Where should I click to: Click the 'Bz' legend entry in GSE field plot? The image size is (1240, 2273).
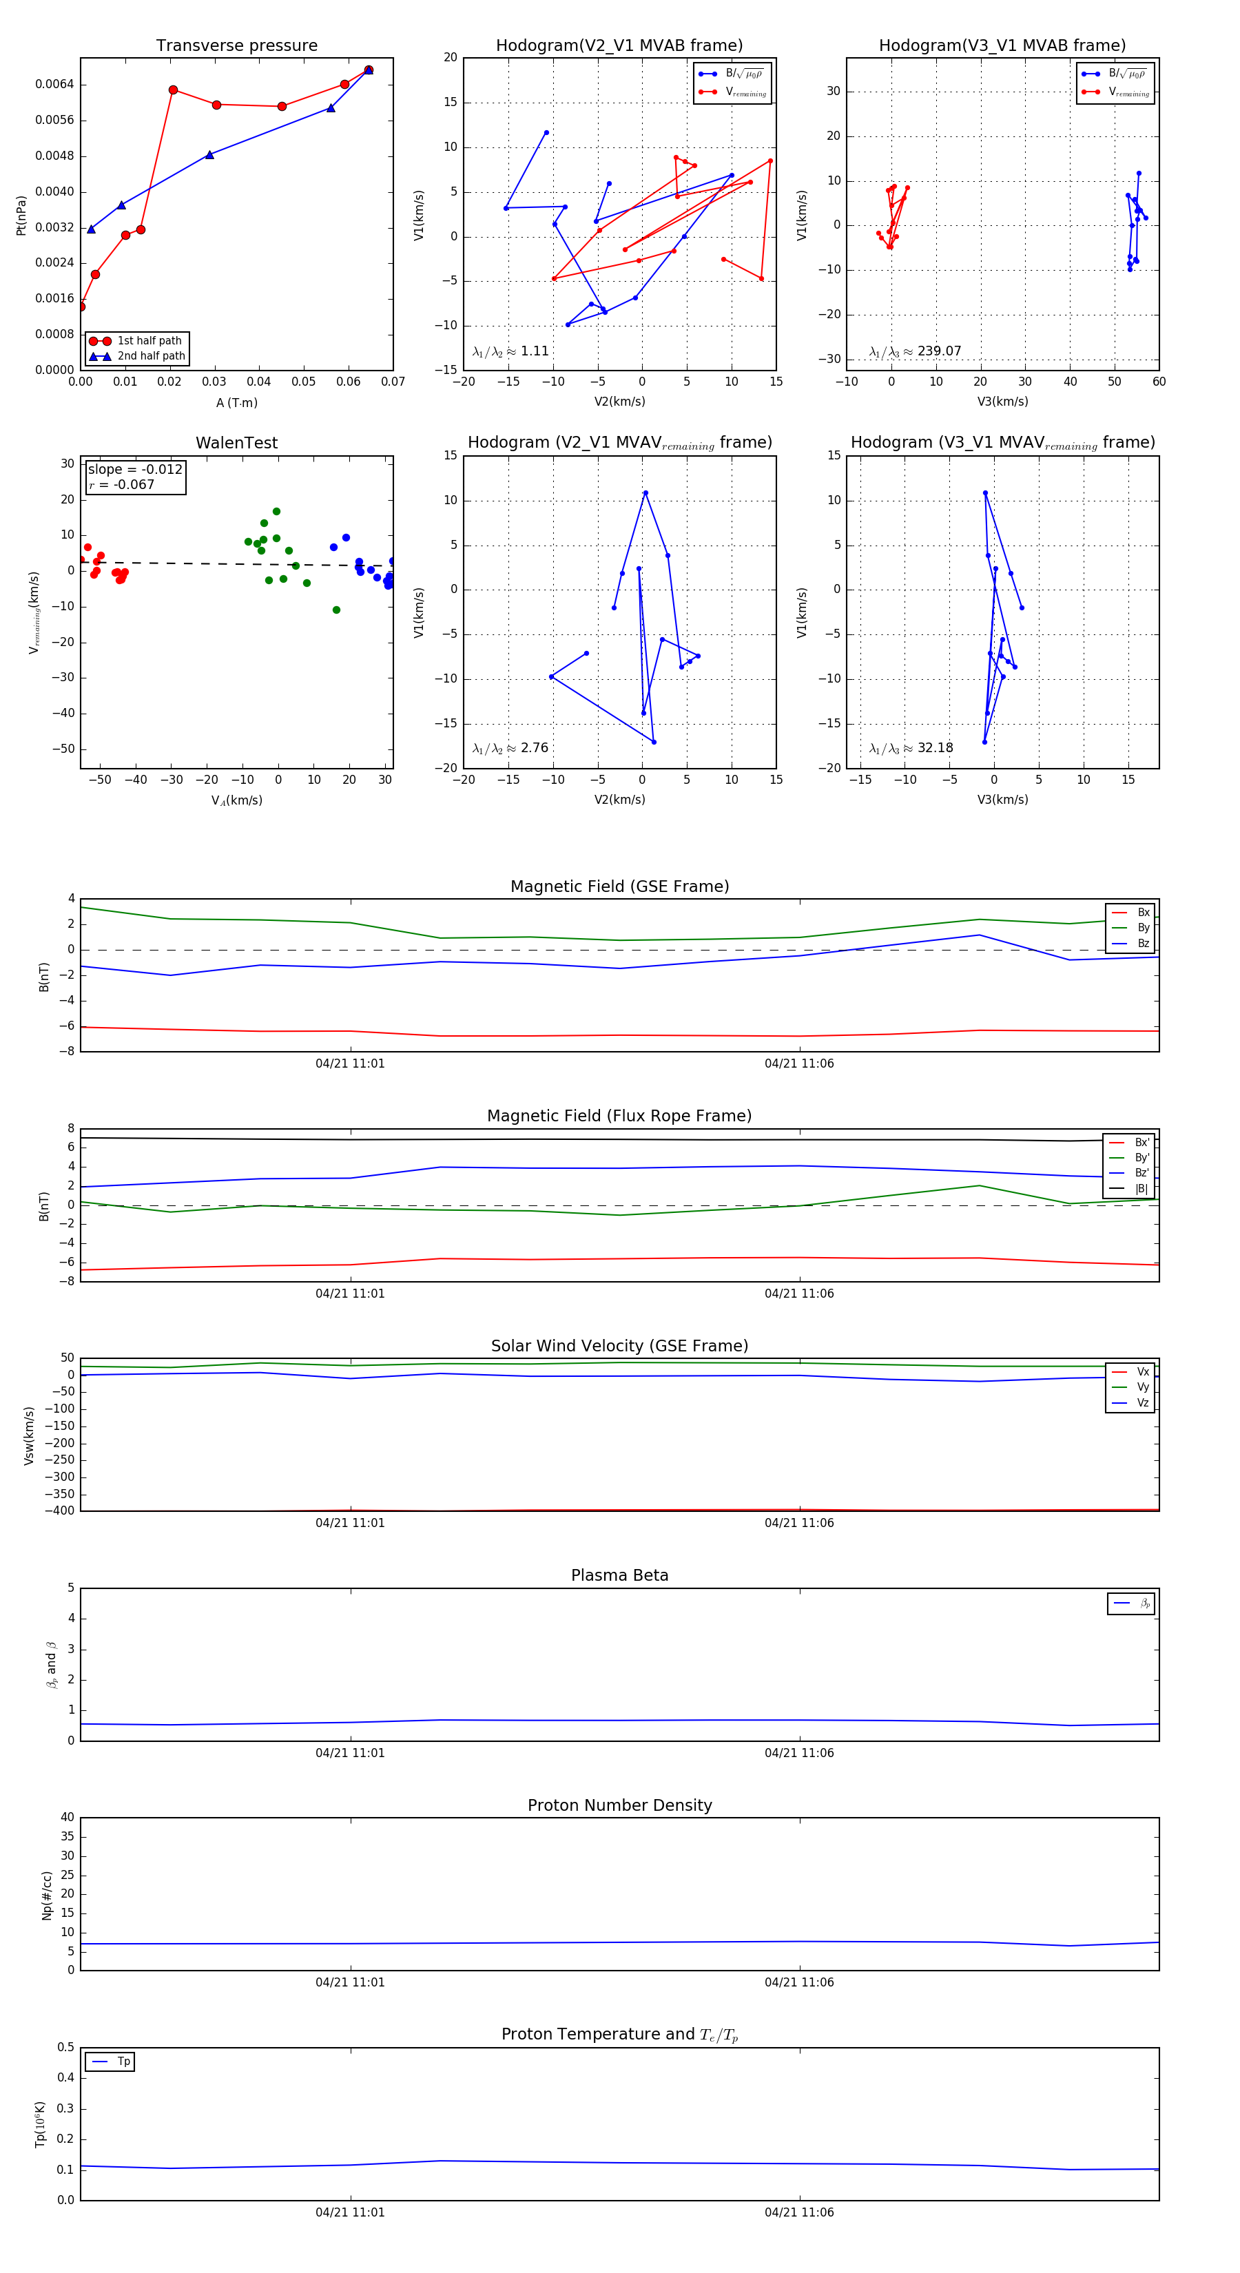[x=1130, y=944]
